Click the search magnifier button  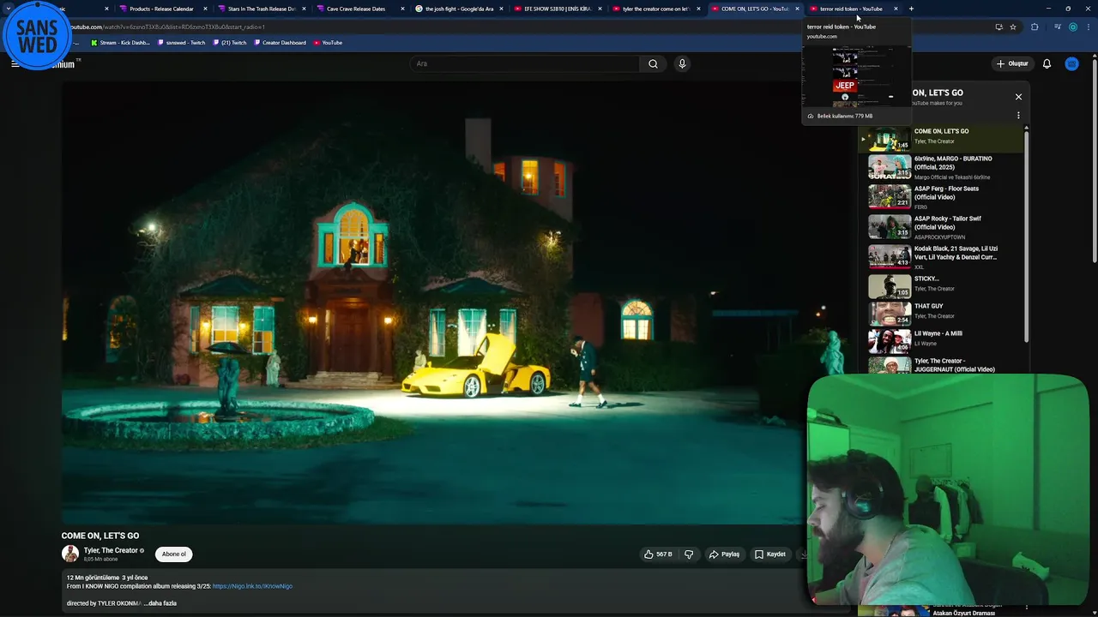(x=653, y=63)
